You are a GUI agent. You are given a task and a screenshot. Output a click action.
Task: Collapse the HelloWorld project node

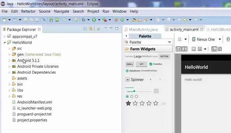(x=5, y=42)
